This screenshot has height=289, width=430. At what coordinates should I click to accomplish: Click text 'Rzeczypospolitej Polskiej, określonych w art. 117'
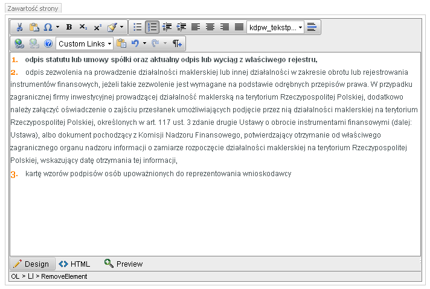click(x=90, y=122)
